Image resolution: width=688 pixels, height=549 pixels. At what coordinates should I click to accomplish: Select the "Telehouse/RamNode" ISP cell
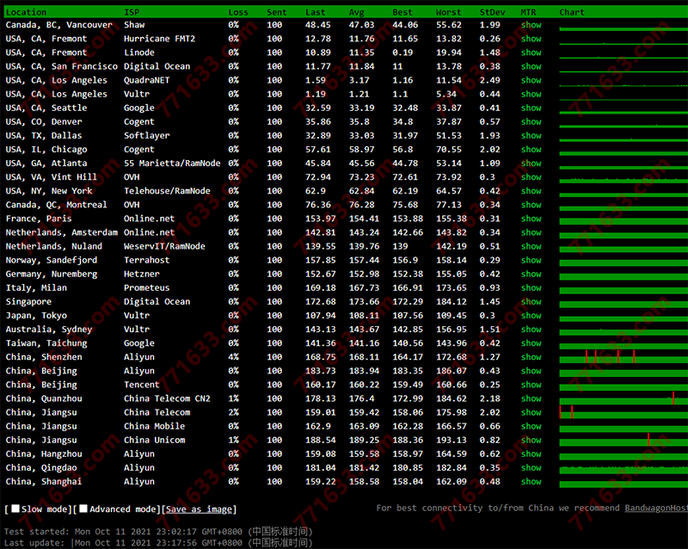tap(167, 191)
